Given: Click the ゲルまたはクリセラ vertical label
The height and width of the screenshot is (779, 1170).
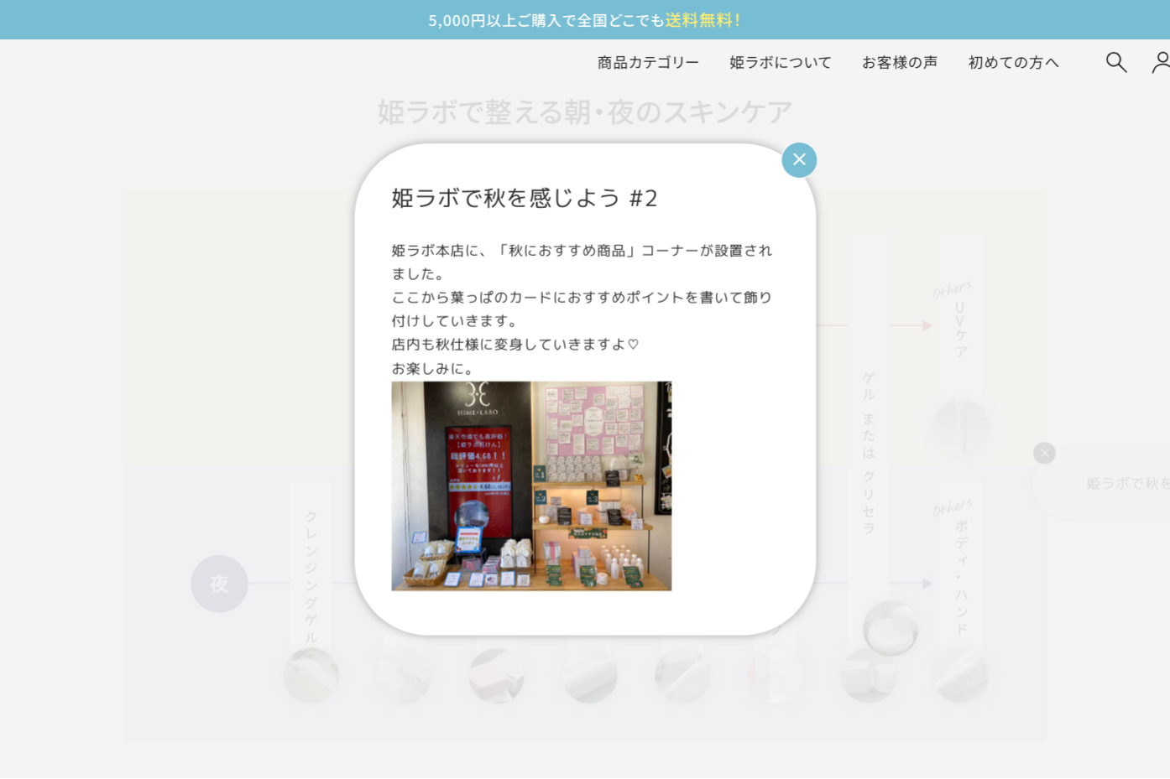Looking at the screenshot, I should (869, 453).
